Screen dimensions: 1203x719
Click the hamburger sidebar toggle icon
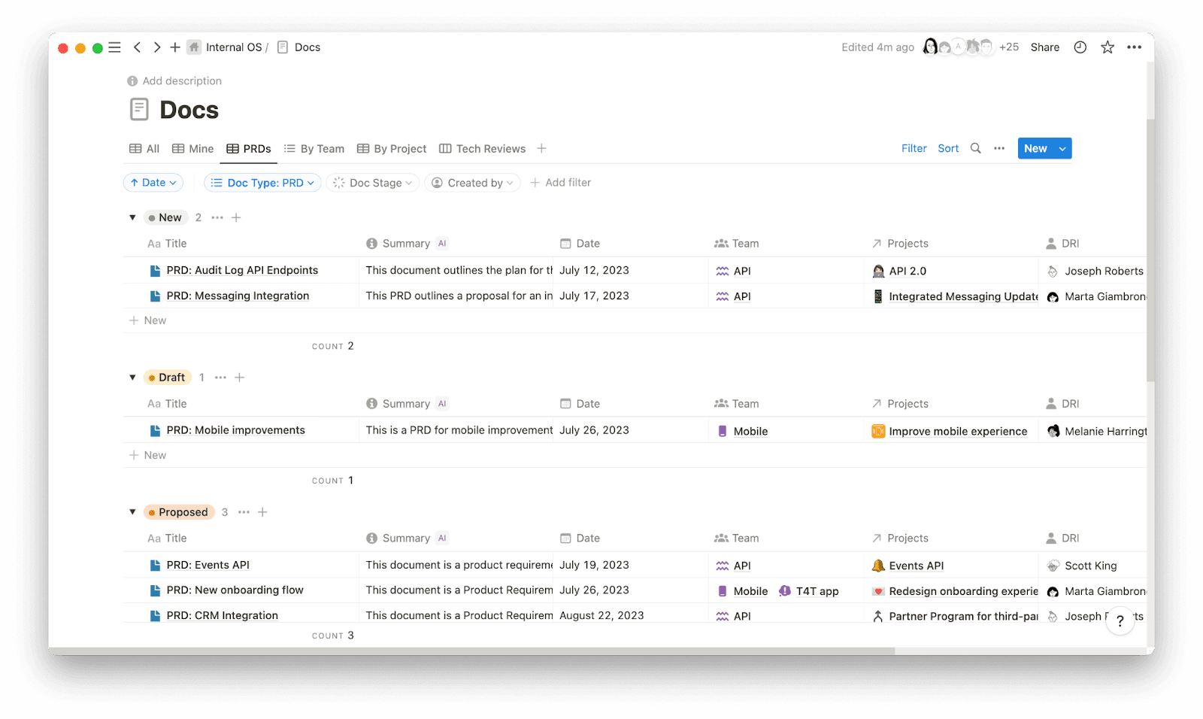pyautogui.click(x=114, y=47)
